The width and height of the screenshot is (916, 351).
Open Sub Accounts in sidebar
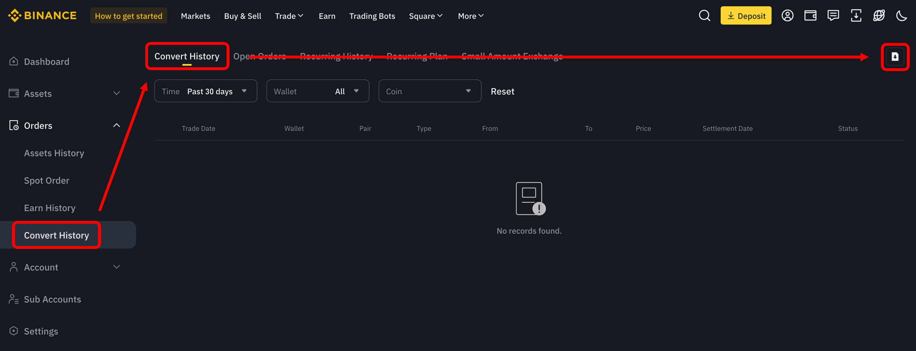(x=53, y=299)
